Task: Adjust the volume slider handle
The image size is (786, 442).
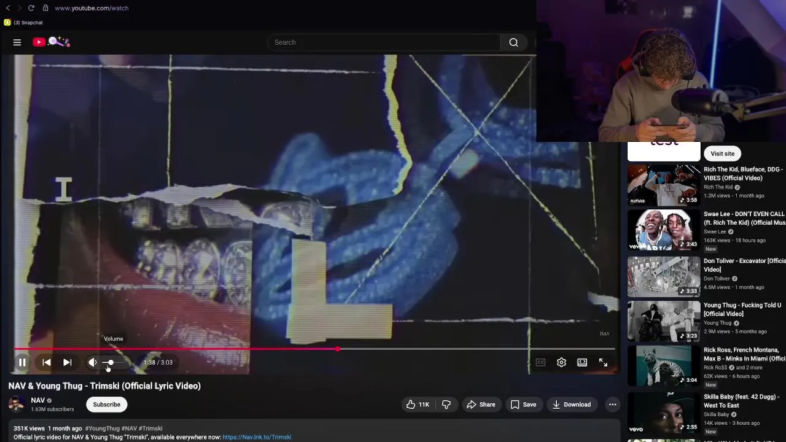Action: pos(111,362)
